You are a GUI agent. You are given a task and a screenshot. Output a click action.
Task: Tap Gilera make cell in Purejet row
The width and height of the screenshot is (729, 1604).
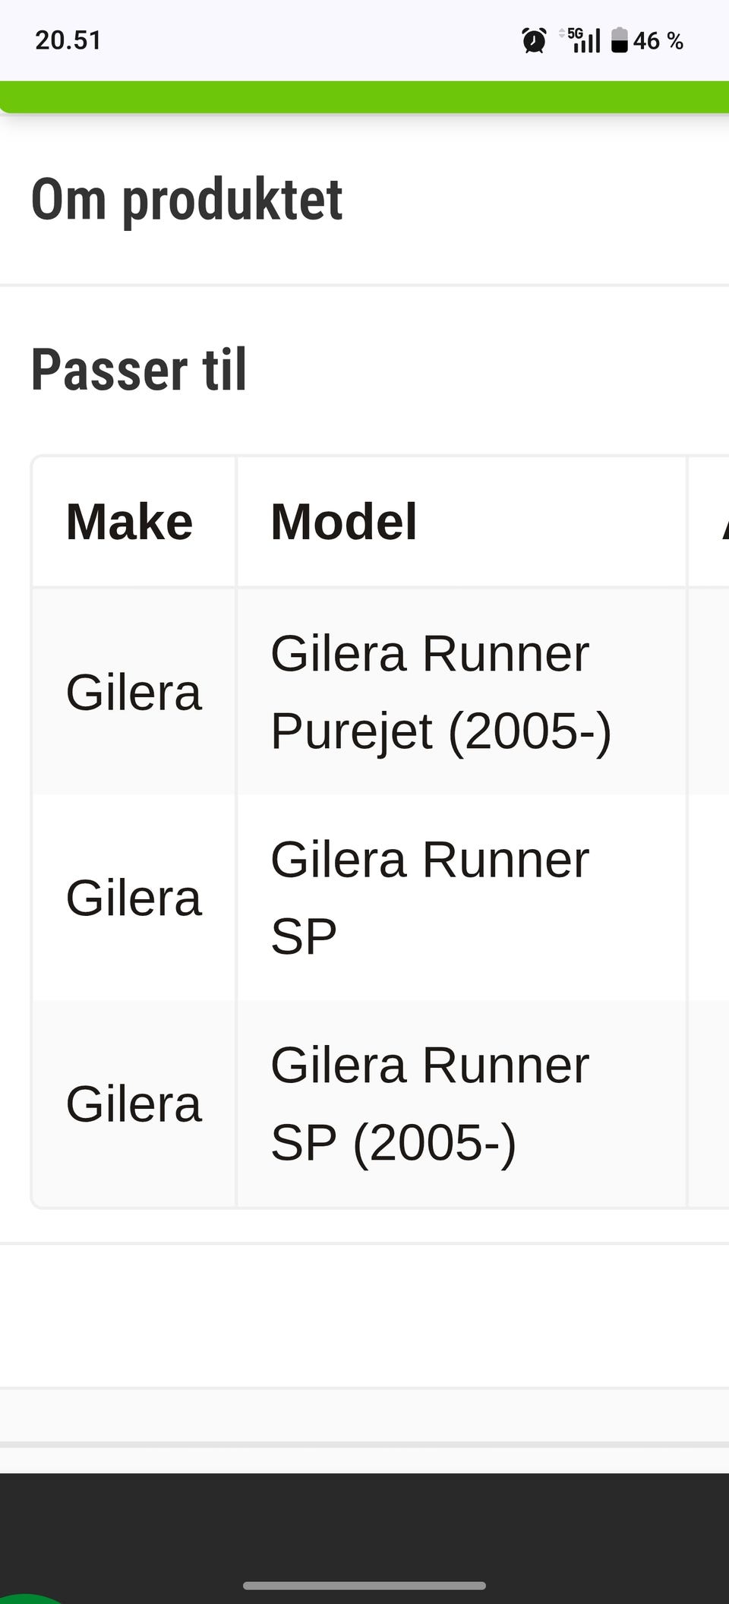pyautogui.click(x=134, y=692)
